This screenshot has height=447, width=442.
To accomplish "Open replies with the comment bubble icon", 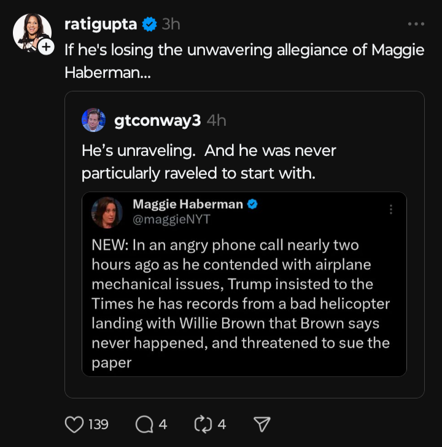I will pos(144,424).
